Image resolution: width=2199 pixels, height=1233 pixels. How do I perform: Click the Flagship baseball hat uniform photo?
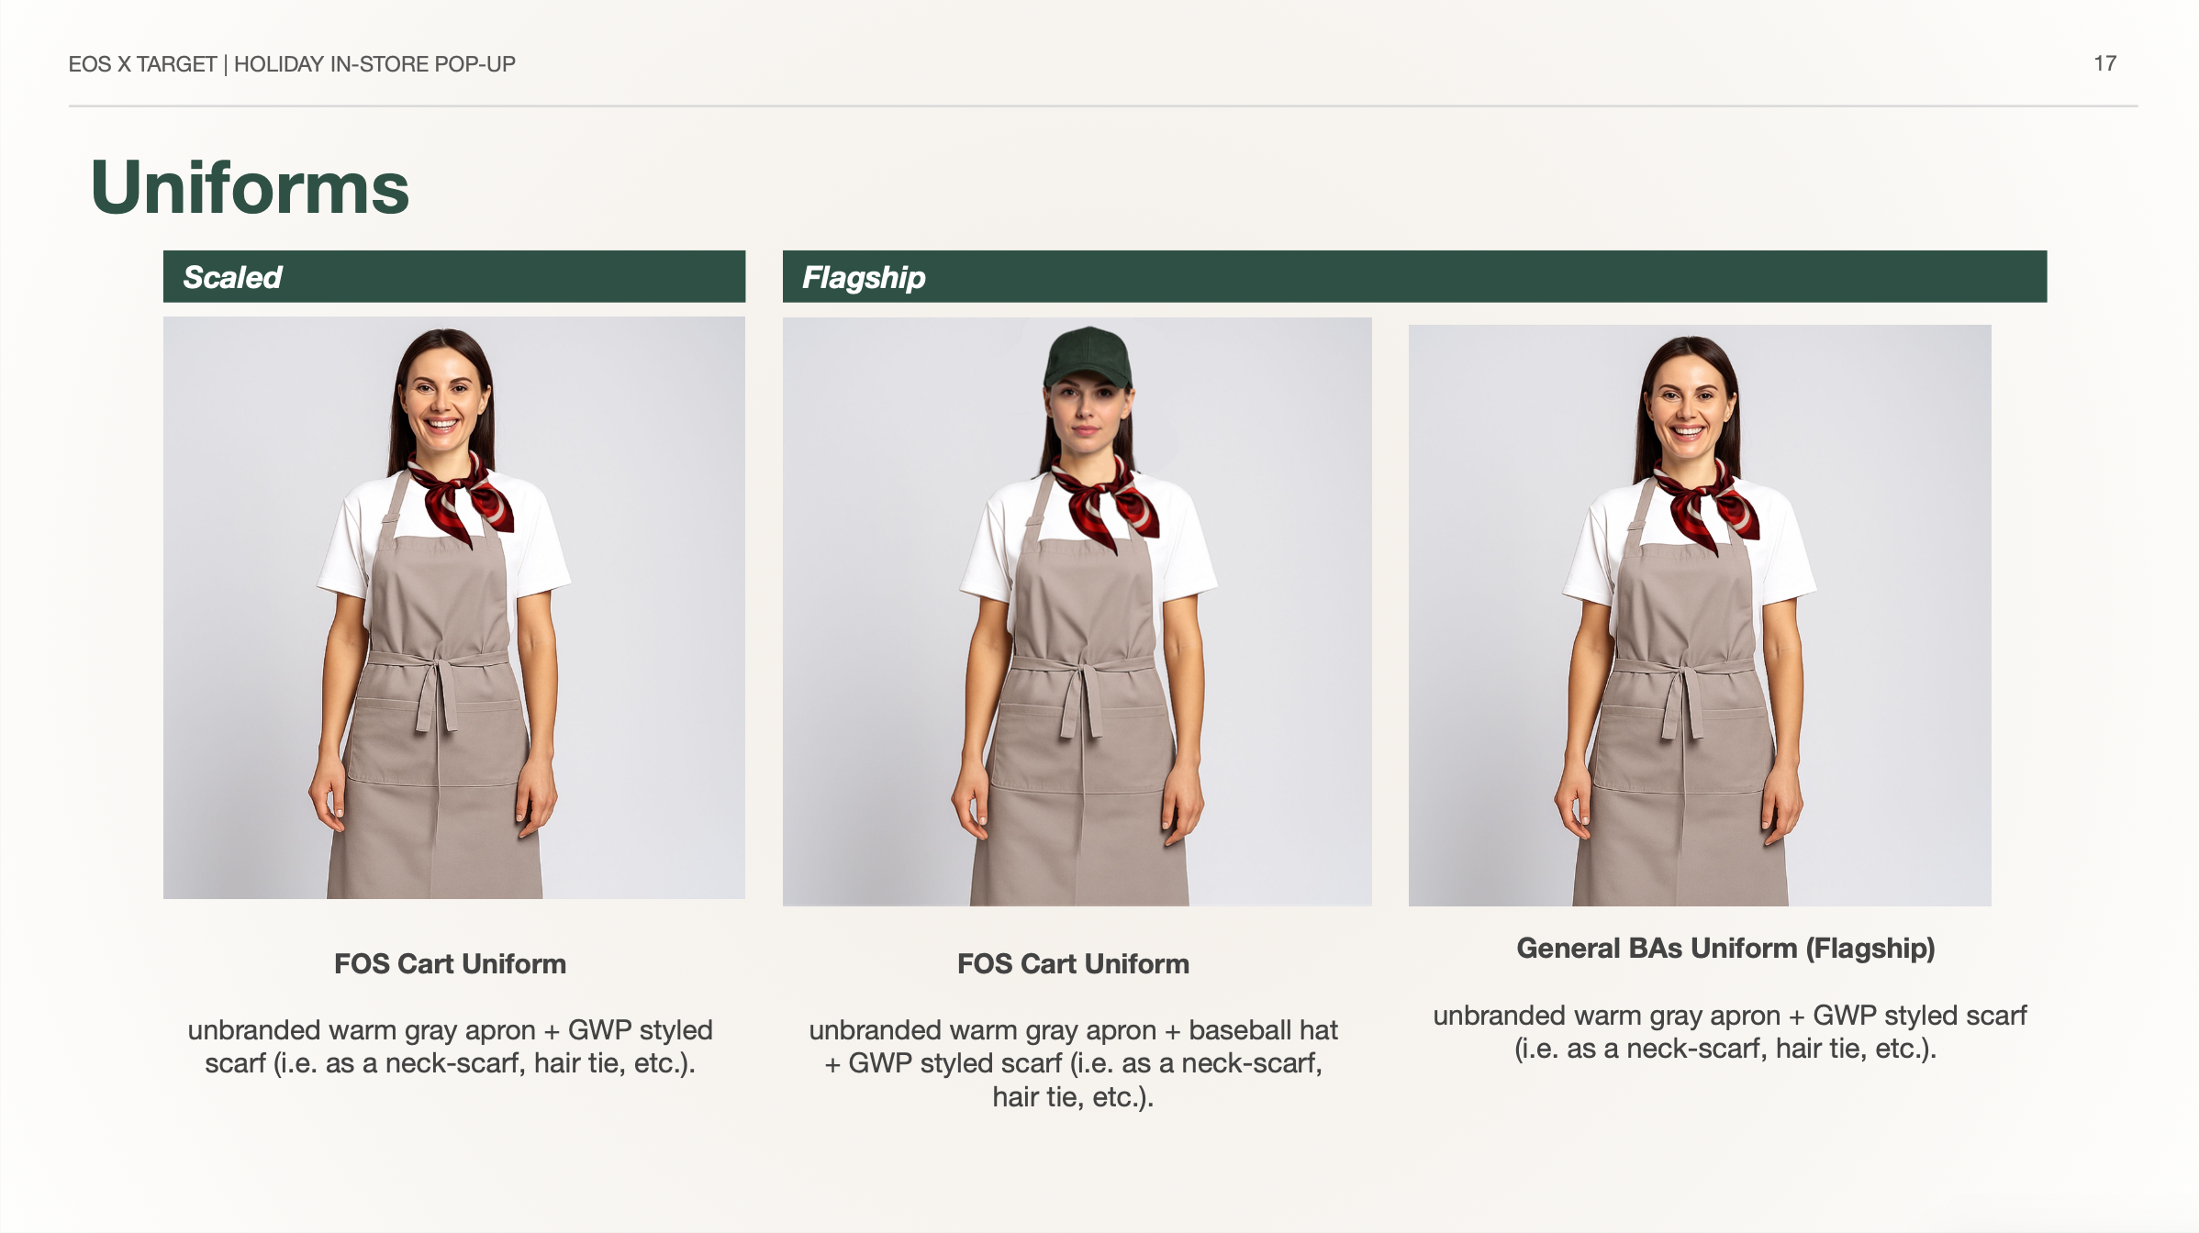coord(1077,612)
